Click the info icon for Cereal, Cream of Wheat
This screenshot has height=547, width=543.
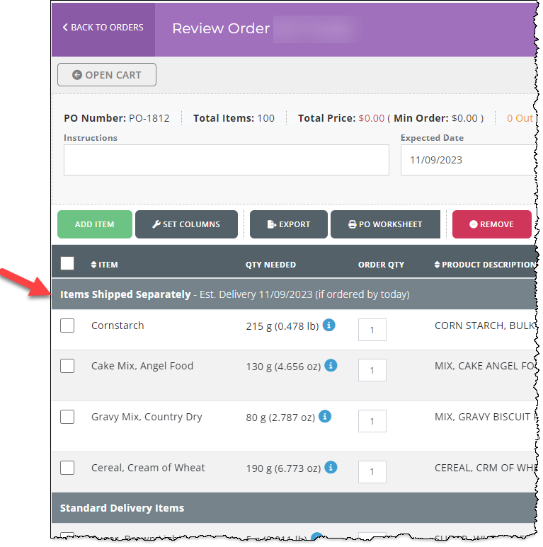coord(331,468)
